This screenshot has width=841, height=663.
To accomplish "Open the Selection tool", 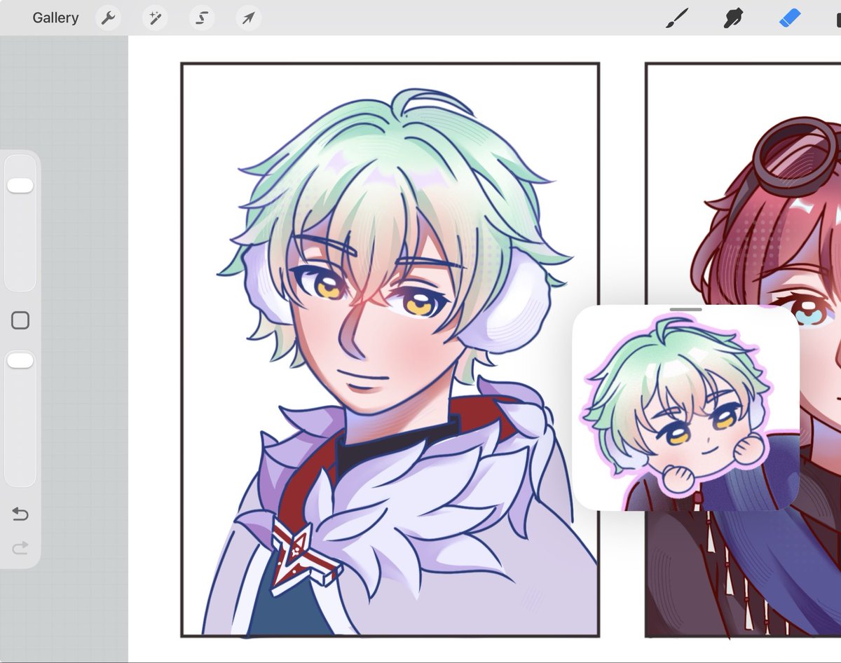I will pos(202,18).
